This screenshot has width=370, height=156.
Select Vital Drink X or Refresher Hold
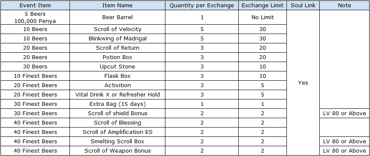coord(117,95)
